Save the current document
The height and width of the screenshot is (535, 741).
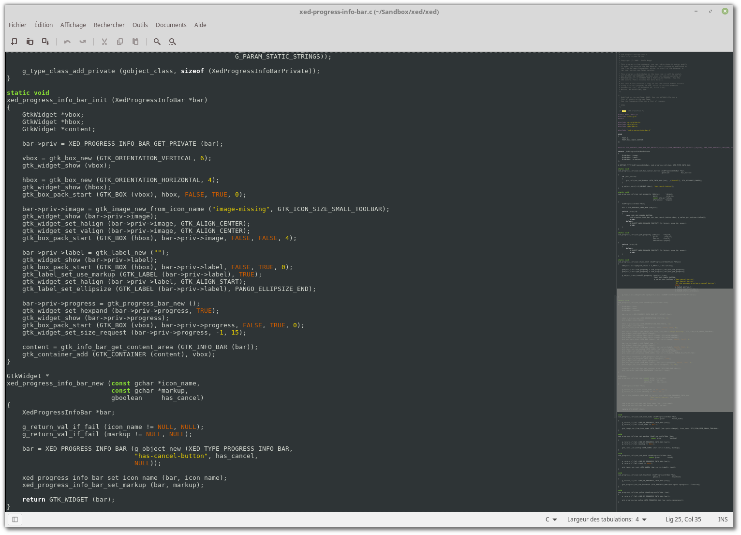tap(45, 41)
